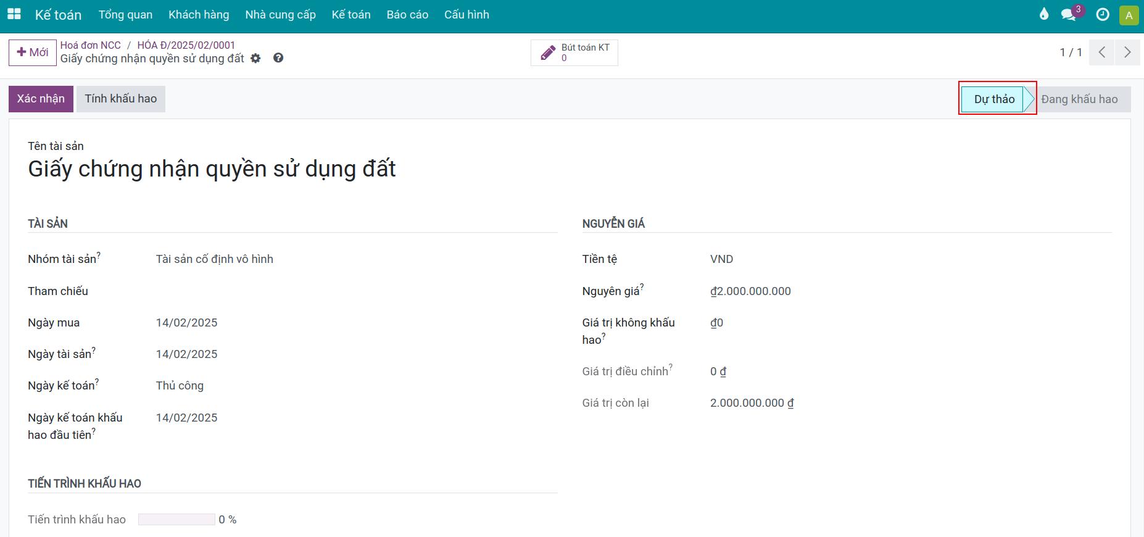The width and height of the screenshot is (1144, 537).
Task: Click the help question mark icon
Action: [278, 58]
